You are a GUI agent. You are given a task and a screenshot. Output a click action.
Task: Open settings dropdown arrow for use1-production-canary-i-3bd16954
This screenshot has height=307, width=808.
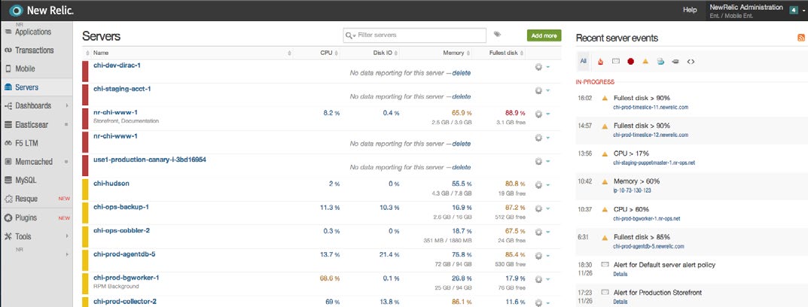[547, 161]
